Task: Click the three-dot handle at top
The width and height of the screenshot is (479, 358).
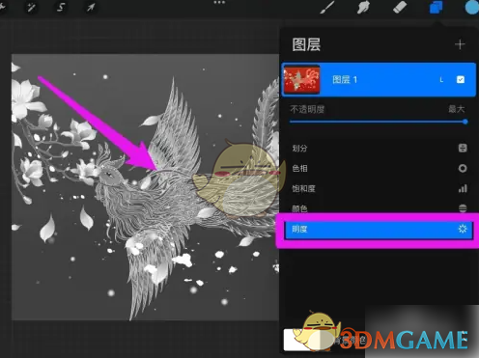Action: (219, 3)
